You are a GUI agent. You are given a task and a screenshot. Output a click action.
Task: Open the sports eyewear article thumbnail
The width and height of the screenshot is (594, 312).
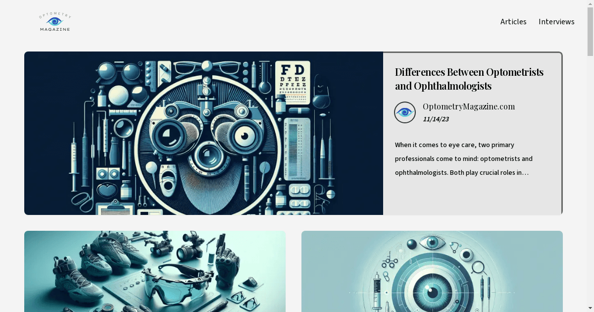pos(154,271)
